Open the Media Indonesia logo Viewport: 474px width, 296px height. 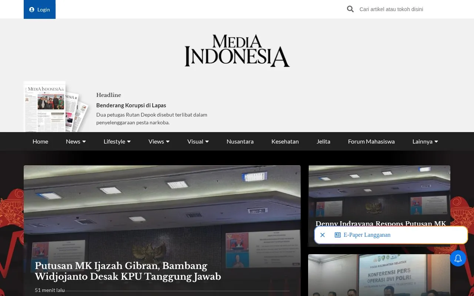pyautogui.click(x=237, y=51)
